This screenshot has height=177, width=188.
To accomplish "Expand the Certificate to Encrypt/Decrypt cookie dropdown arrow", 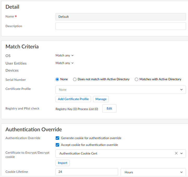I will [x=181, y=153].
